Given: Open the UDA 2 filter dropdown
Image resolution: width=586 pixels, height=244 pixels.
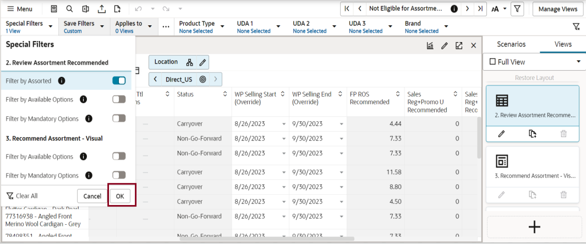Looking at the screenshot, I should point(335,26).
